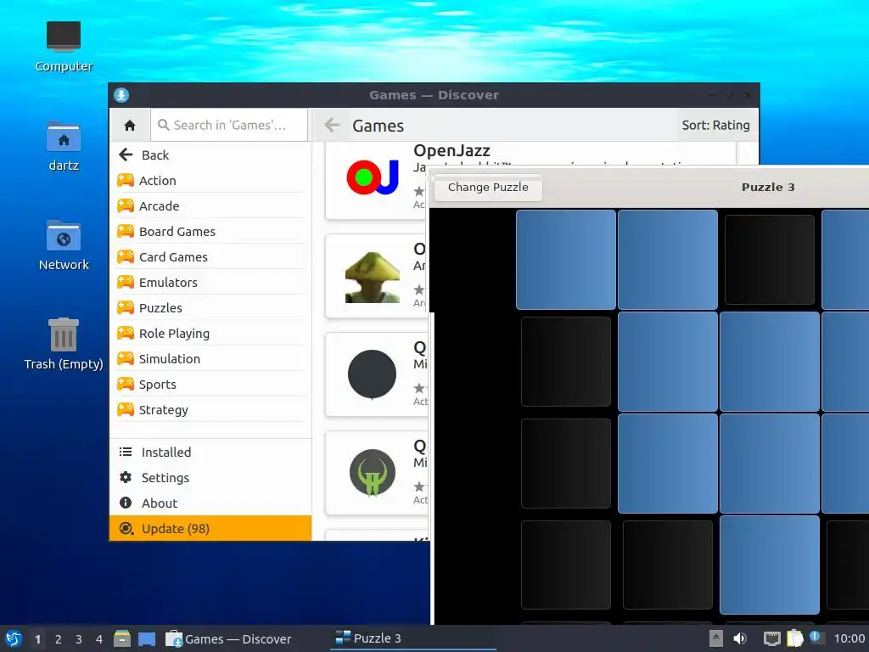
Task: Toggle the dark tile in the third puzzle row
Action: pyautogui.click(x=566, y=464)
